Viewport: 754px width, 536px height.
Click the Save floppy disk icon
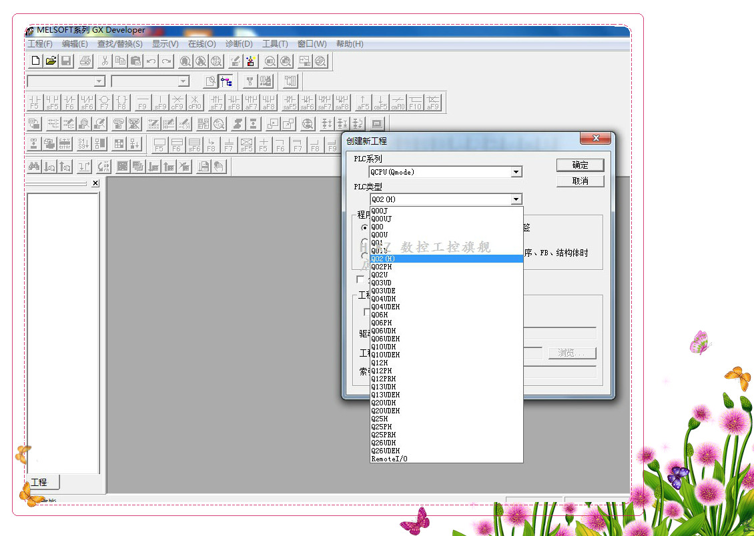tap(66, 61)
